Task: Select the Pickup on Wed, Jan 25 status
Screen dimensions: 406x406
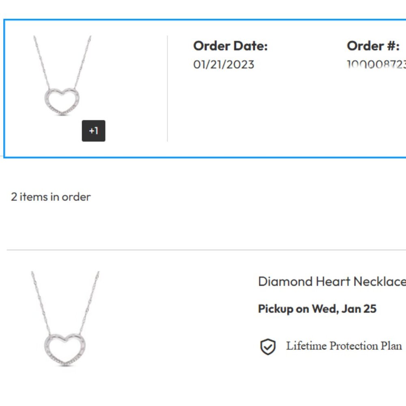Action: 317,309
